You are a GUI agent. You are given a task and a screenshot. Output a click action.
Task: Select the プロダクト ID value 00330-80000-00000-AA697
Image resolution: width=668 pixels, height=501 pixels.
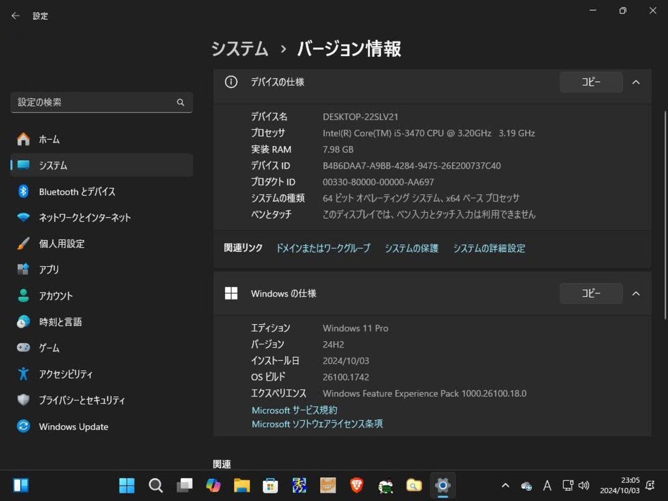point(378,182)
